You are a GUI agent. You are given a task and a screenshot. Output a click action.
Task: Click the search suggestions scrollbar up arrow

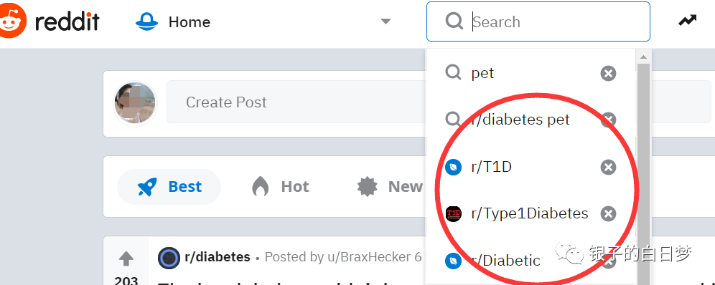(x=643, y=57)
